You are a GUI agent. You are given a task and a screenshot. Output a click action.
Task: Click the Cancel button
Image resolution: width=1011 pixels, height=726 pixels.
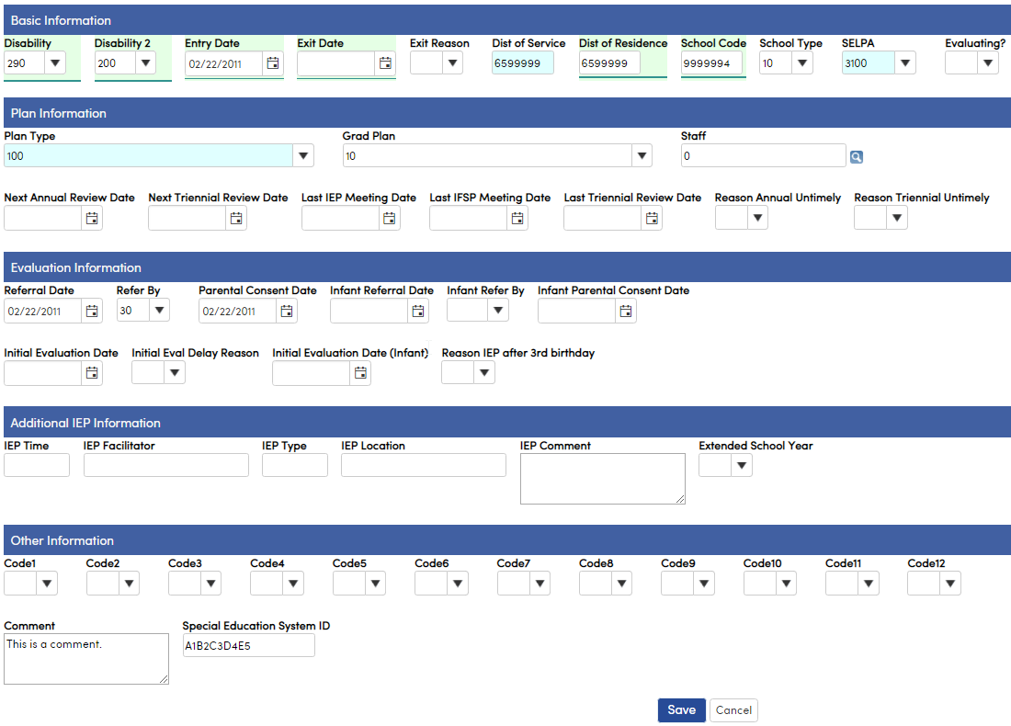point(733,709)
